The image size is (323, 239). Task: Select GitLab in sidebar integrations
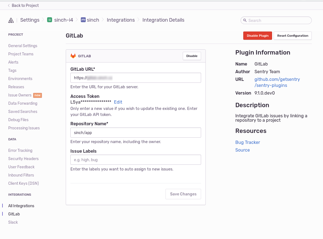tap(14, 214)
